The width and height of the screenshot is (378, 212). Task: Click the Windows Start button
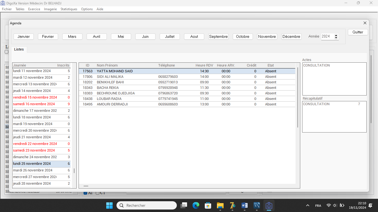pyautogui.click(x=110, y=205)
